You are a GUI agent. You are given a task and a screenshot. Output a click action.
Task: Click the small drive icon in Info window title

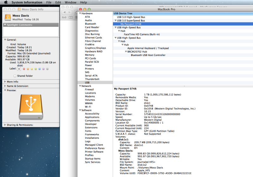(19, 9)
